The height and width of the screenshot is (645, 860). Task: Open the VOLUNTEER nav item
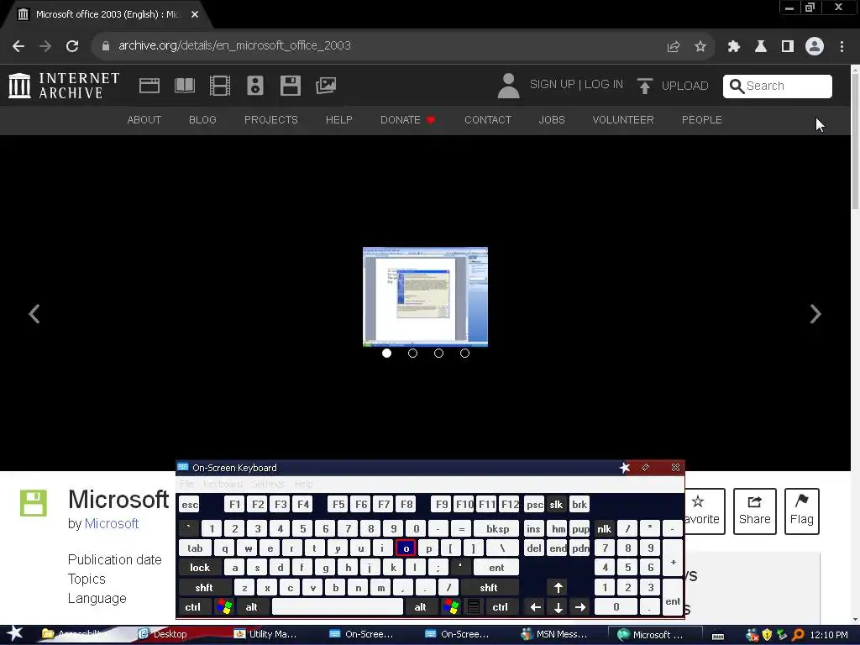click(x=623, y=119)
